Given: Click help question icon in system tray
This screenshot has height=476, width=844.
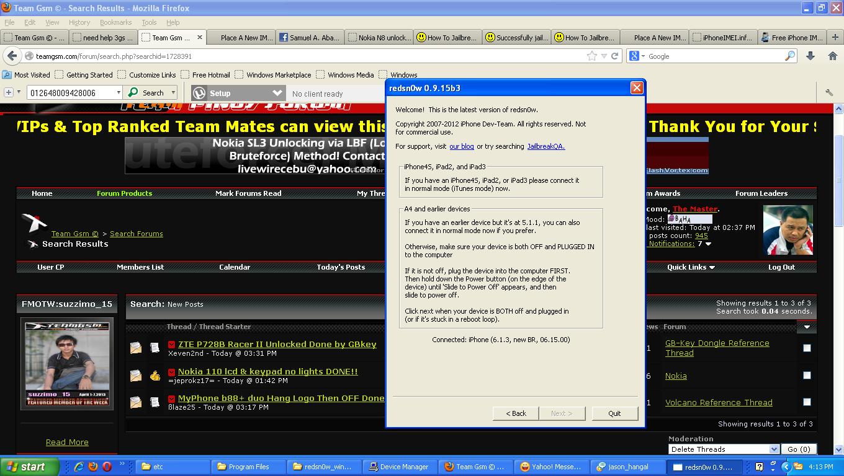Looking at the screenshot, I should 759,467.
